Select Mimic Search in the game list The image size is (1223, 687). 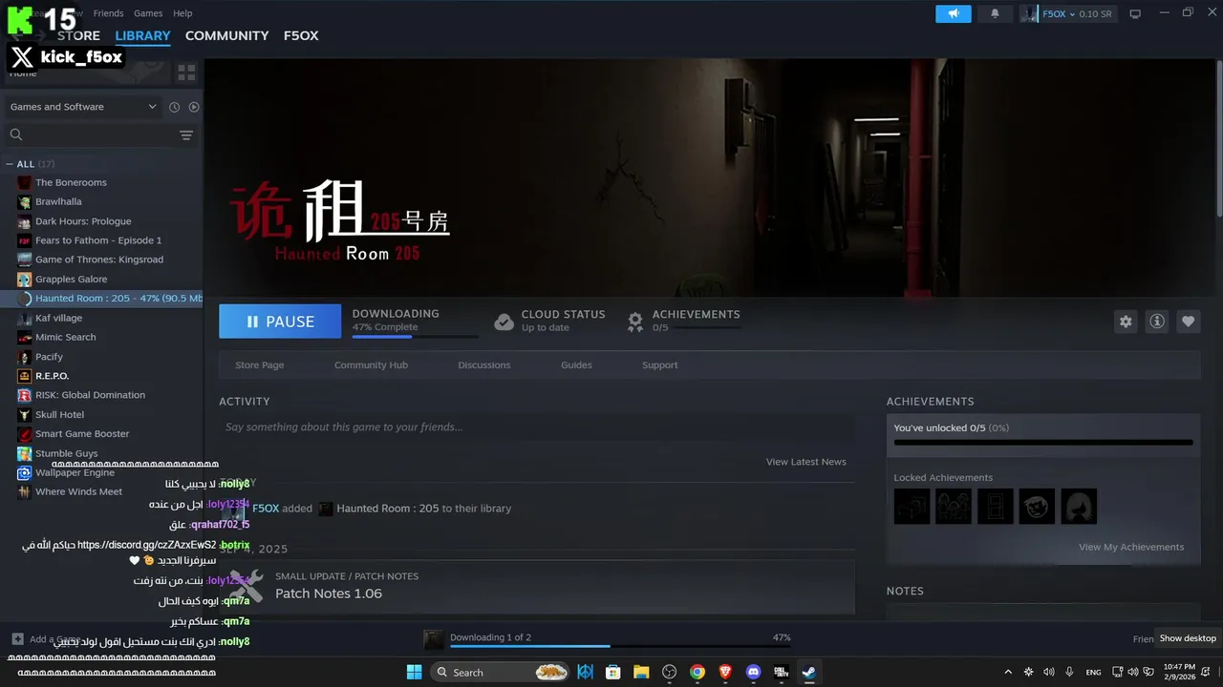point(65,337)
